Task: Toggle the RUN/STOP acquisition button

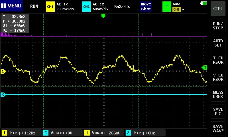Action: coord(218,26)
